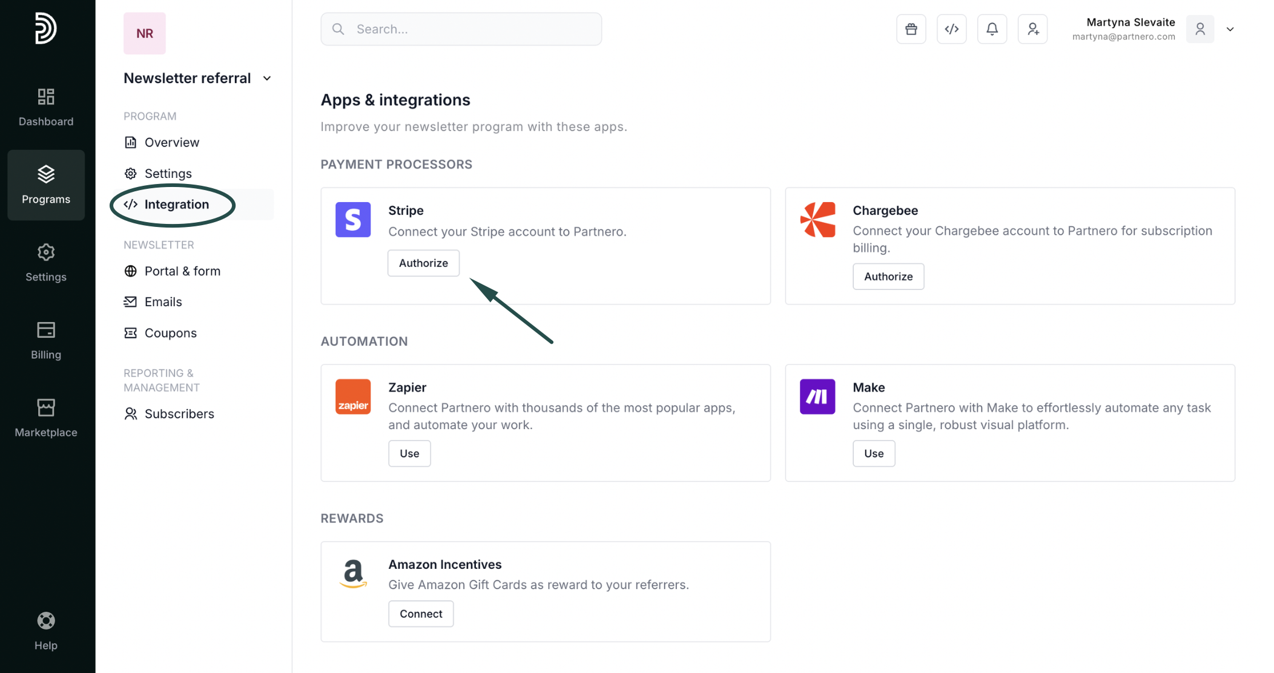Open Subscribers under Reporting & Management
The height and width of the screenshot is (673, 1274).
click(x=179, y=414)
